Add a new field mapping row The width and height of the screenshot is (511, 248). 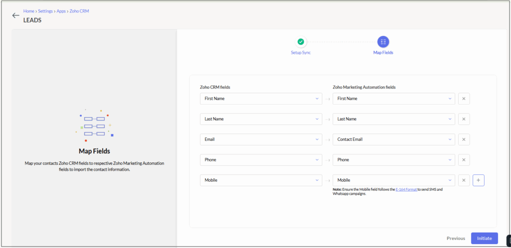[479, 180]
